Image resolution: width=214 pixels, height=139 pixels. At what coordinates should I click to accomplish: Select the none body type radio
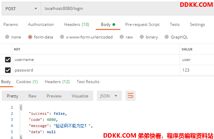click(x=7, y=37)
